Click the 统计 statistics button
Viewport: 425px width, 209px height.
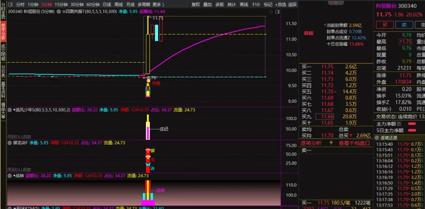[231, 4]
